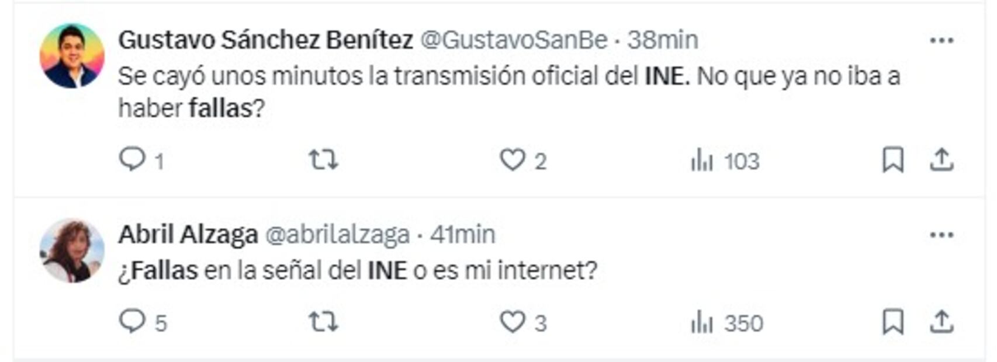Share Abril Alzaga's tweet
Screen dimensions: 997x362
(x=941, y=322)
